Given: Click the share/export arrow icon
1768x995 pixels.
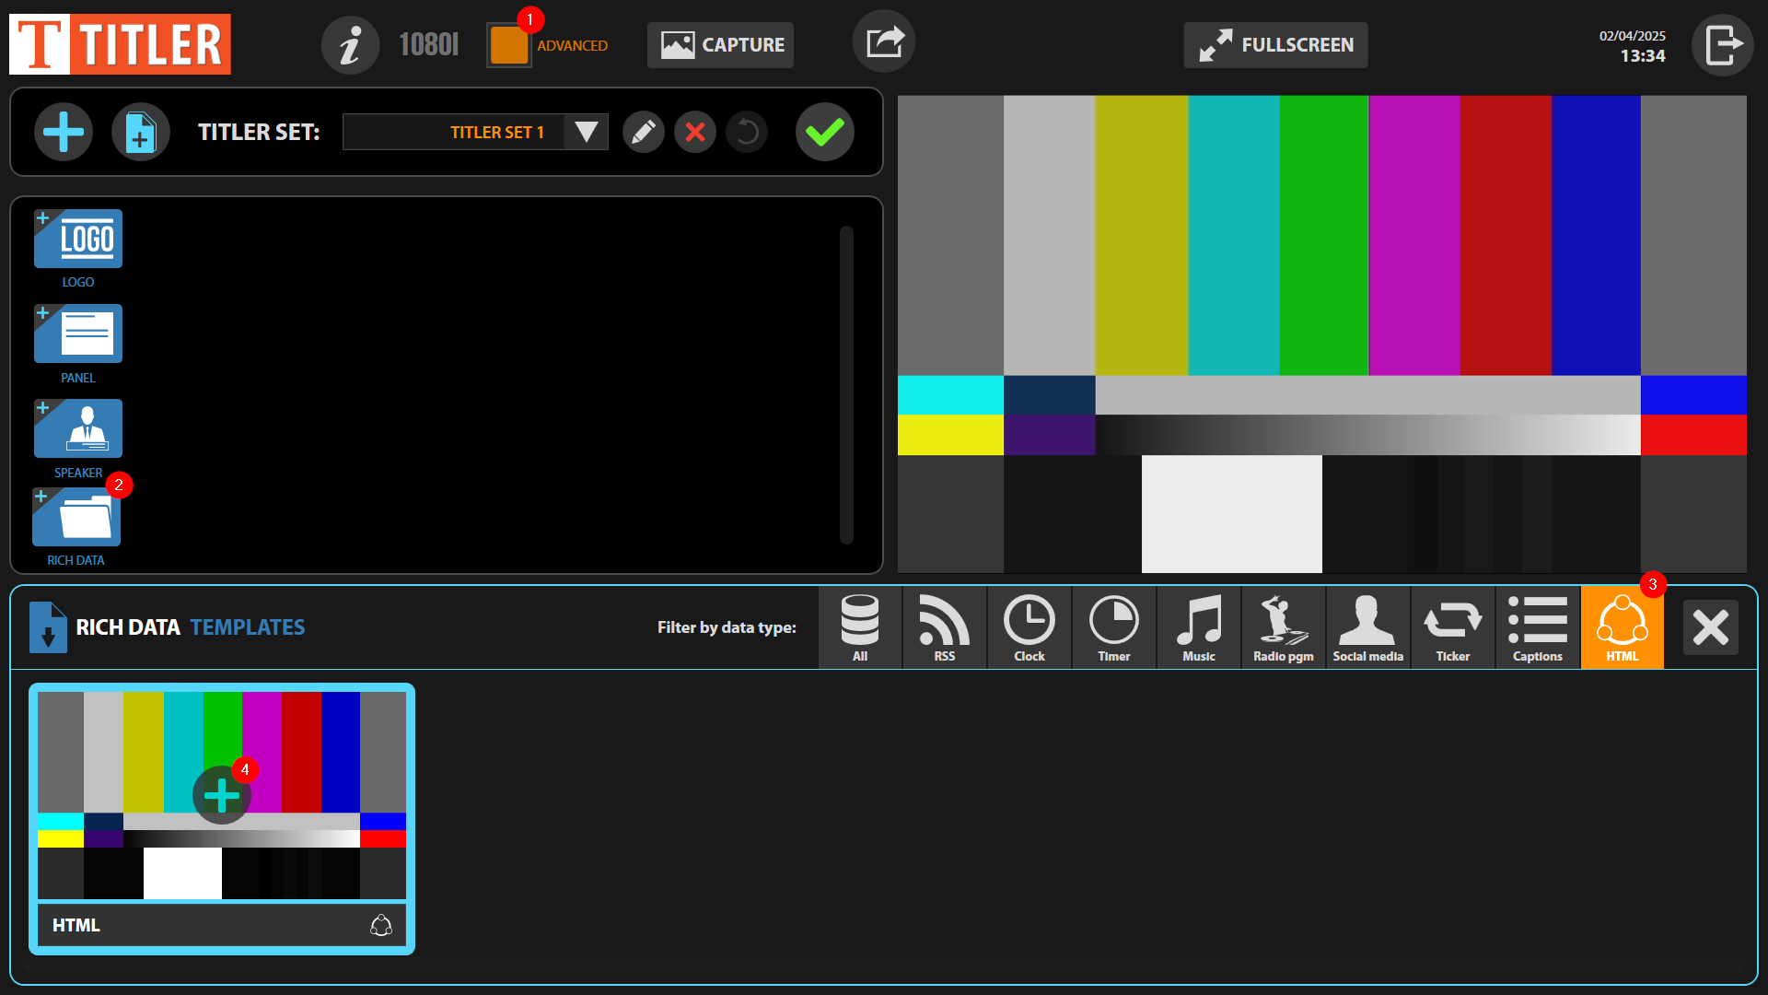Looking at the screenshot, I should pos(884,41).
